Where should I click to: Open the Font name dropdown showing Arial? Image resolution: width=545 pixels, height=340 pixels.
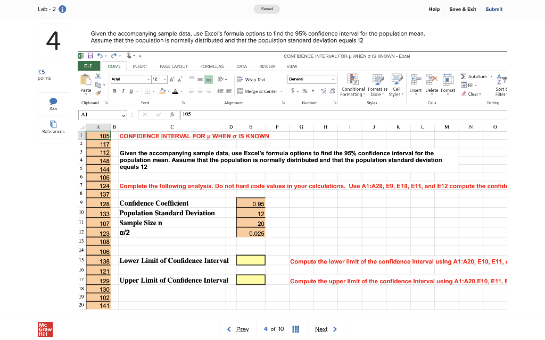click(x=130, y=79)
